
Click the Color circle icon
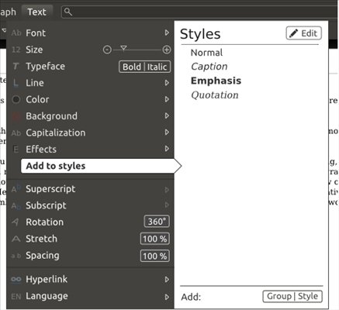coord(16,99)
